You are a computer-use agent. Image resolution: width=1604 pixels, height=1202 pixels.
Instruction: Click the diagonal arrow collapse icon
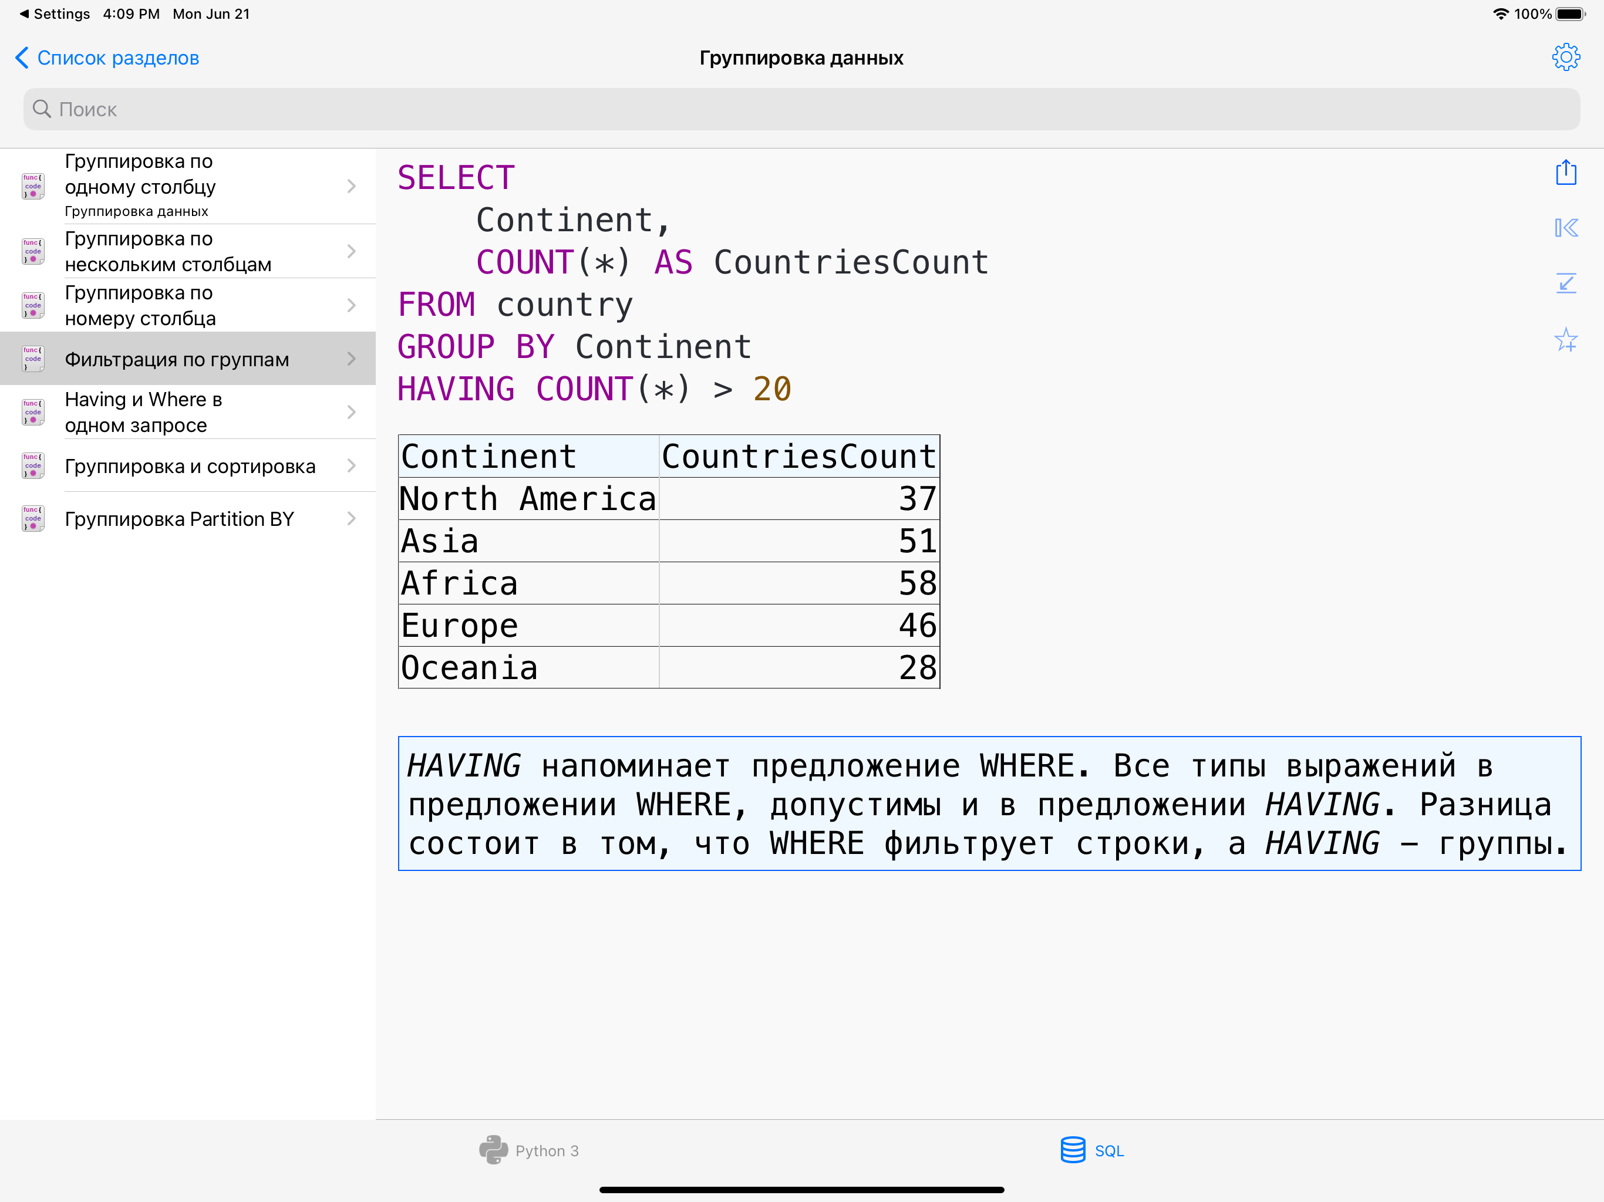pos(1566,283)
